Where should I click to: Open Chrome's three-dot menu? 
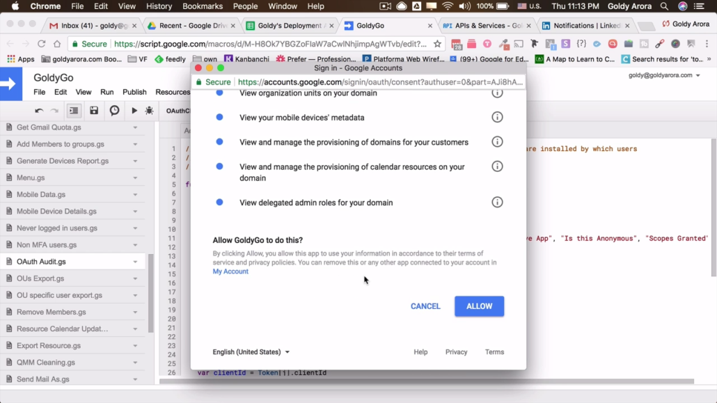pos(707,44)
